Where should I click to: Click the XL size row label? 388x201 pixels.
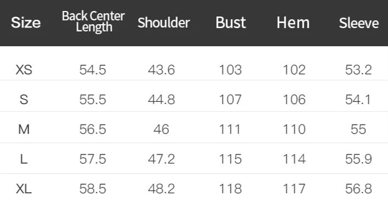point(24,189)
